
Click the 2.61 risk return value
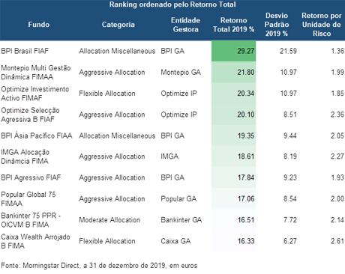coord(337,241)
